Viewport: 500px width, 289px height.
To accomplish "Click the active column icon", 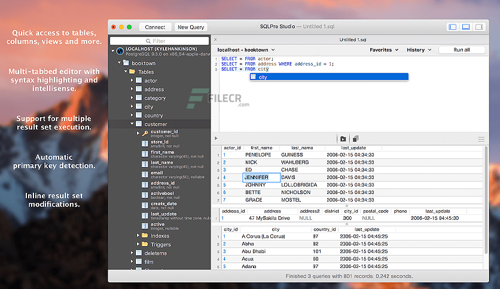I will click(145, 226).
